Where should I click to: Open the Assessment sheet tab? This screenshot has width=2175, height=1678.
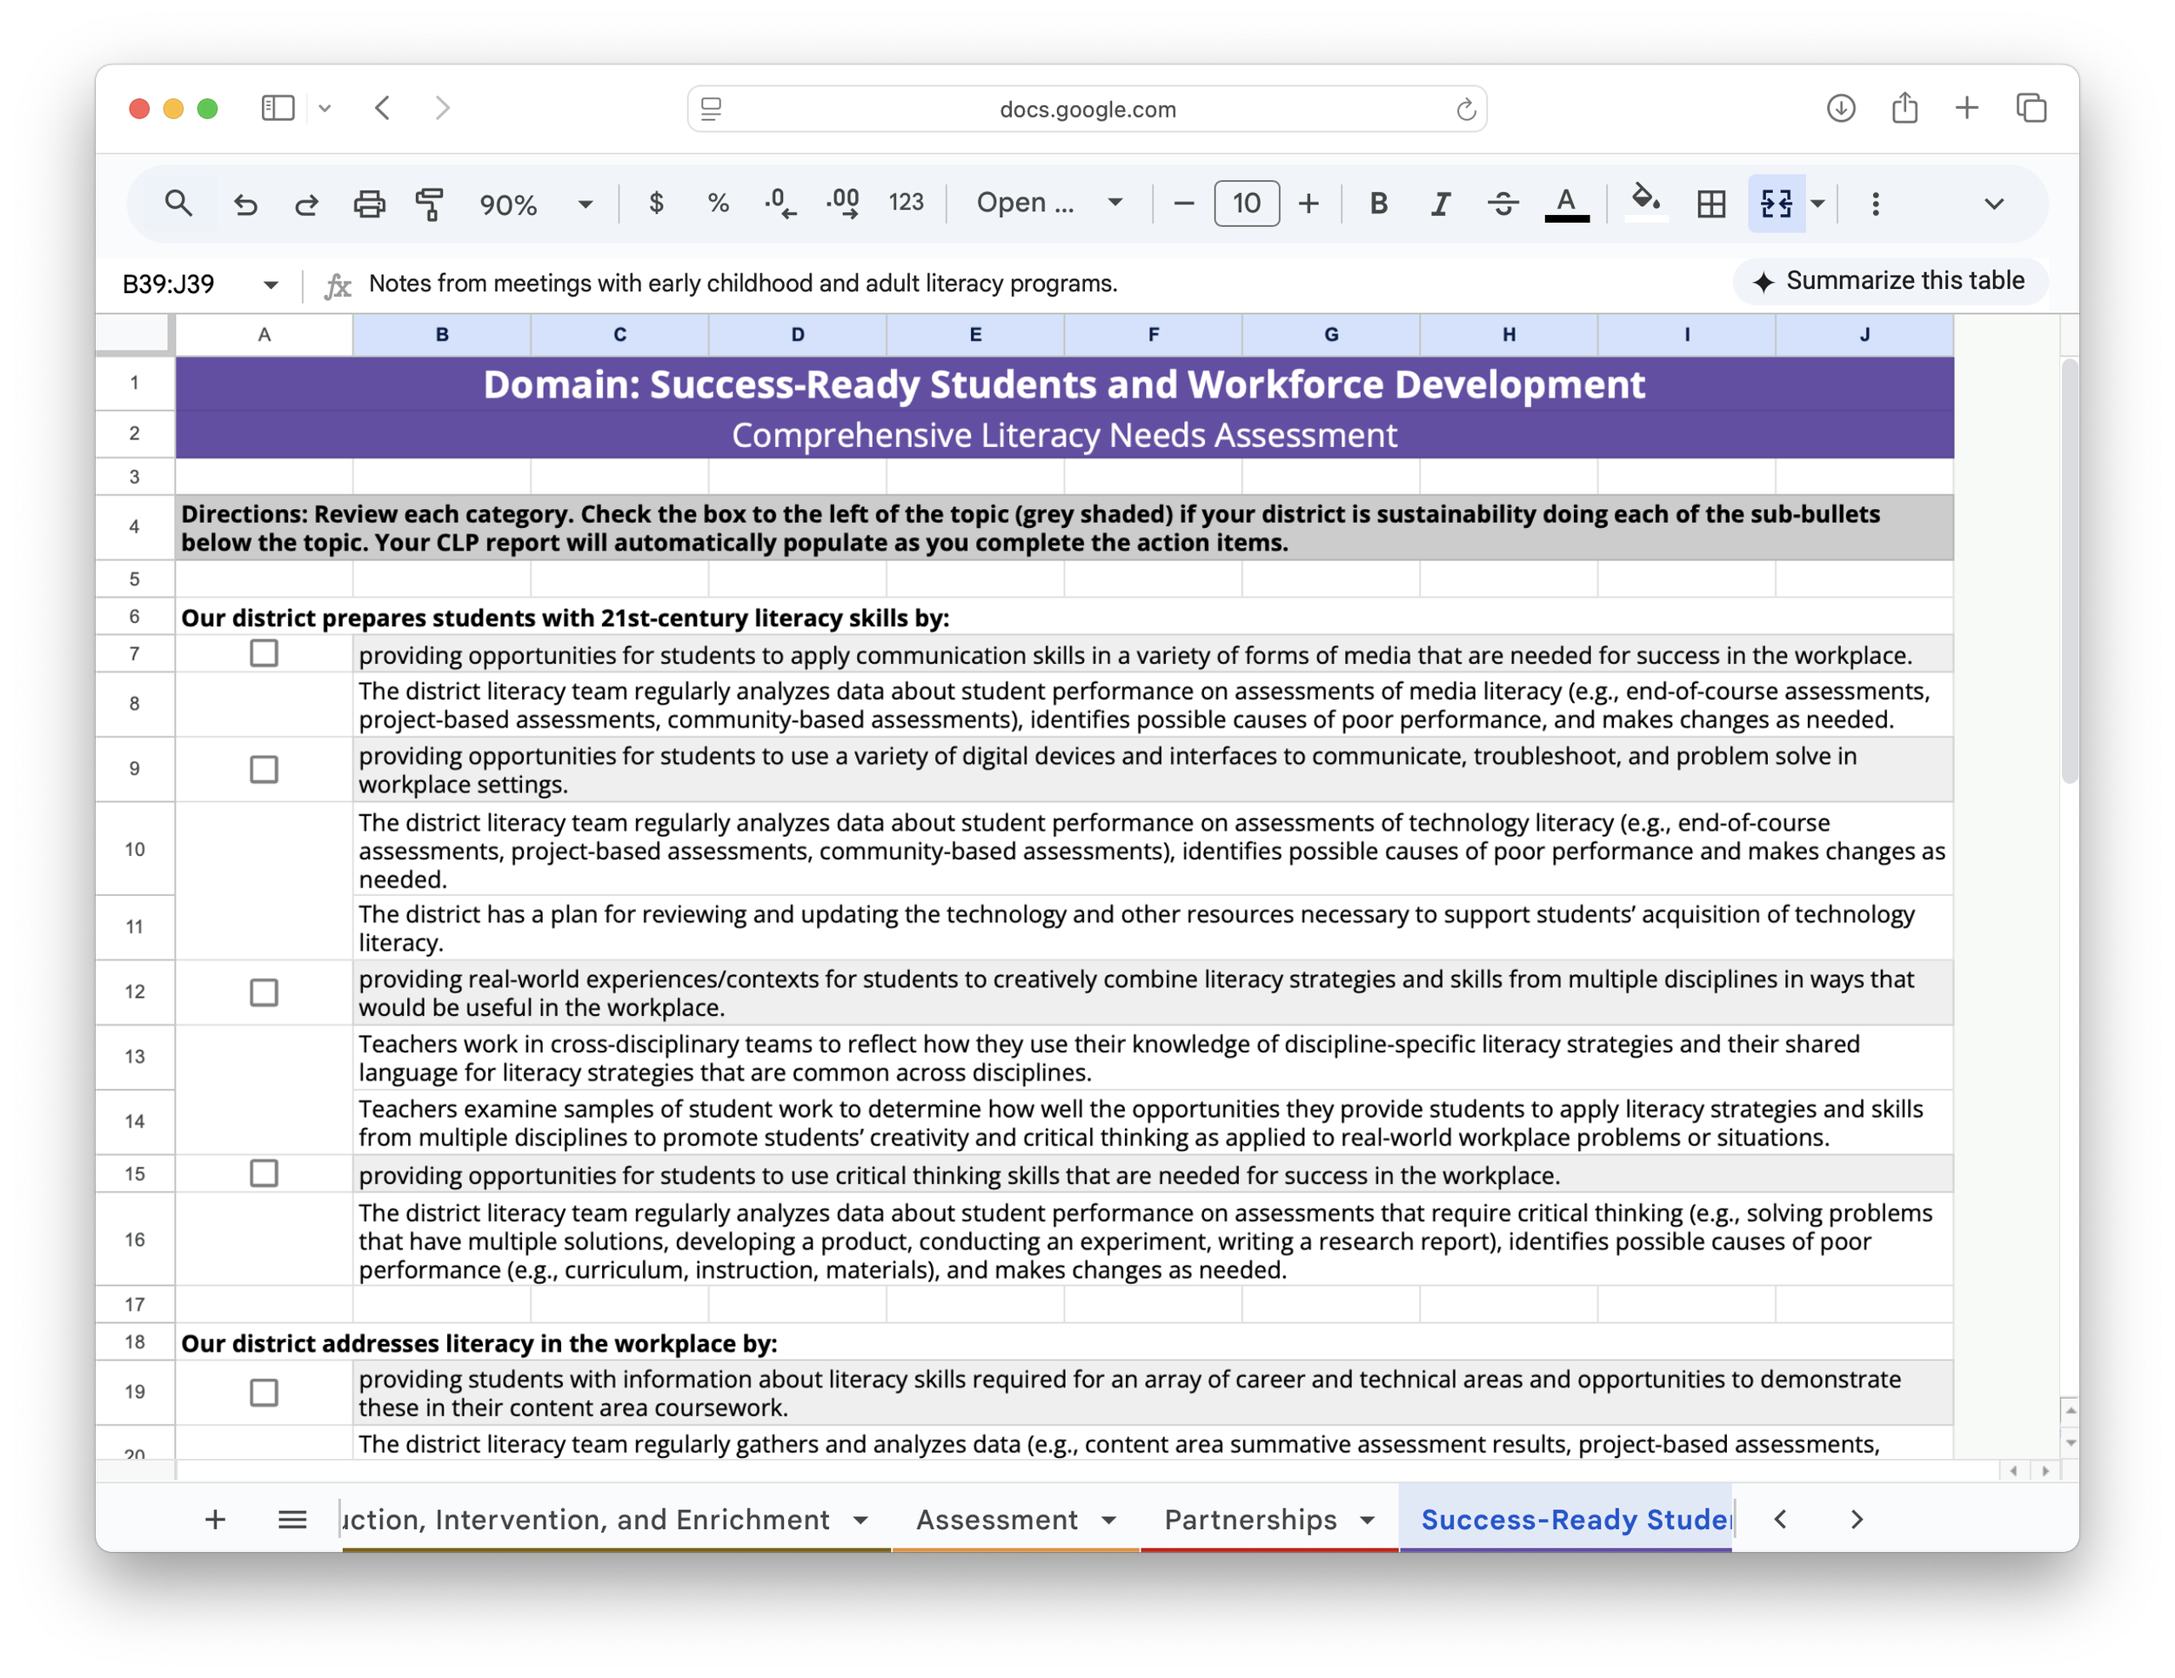(x=997, y=1519)
